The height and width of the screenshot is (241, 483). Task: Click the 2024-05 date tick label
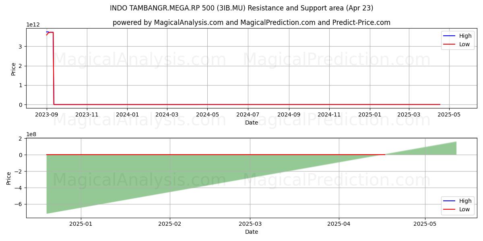click(x=207, y=114)
